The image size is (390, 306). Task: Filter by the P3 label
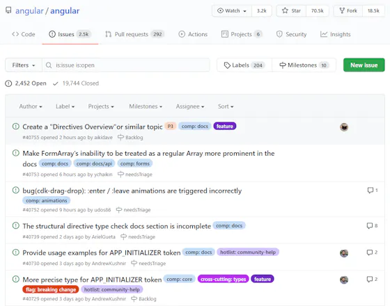(x=171, y=126)
